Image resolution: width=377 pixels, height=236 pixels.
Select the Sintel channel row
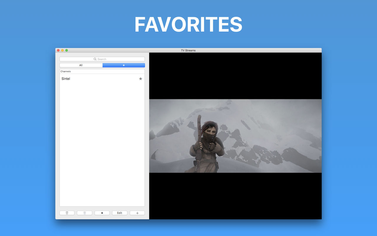click(102, 79)
